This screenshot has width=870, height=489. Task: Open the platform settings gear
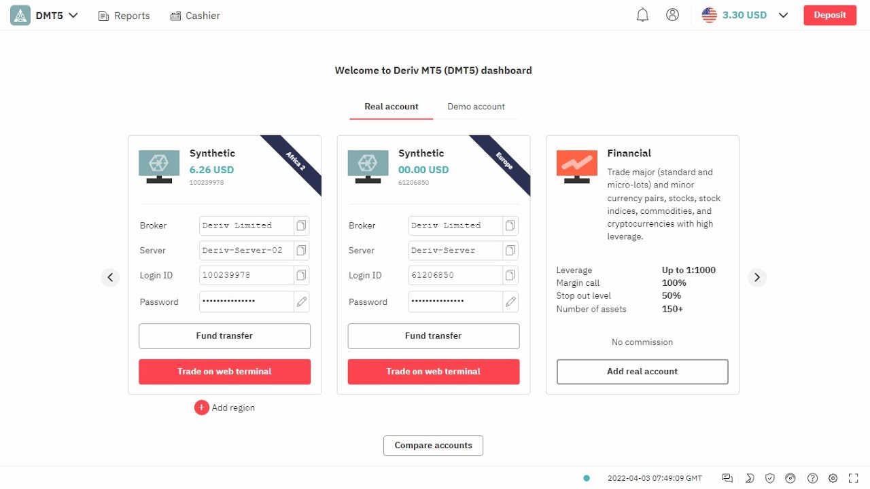point(833,478)
